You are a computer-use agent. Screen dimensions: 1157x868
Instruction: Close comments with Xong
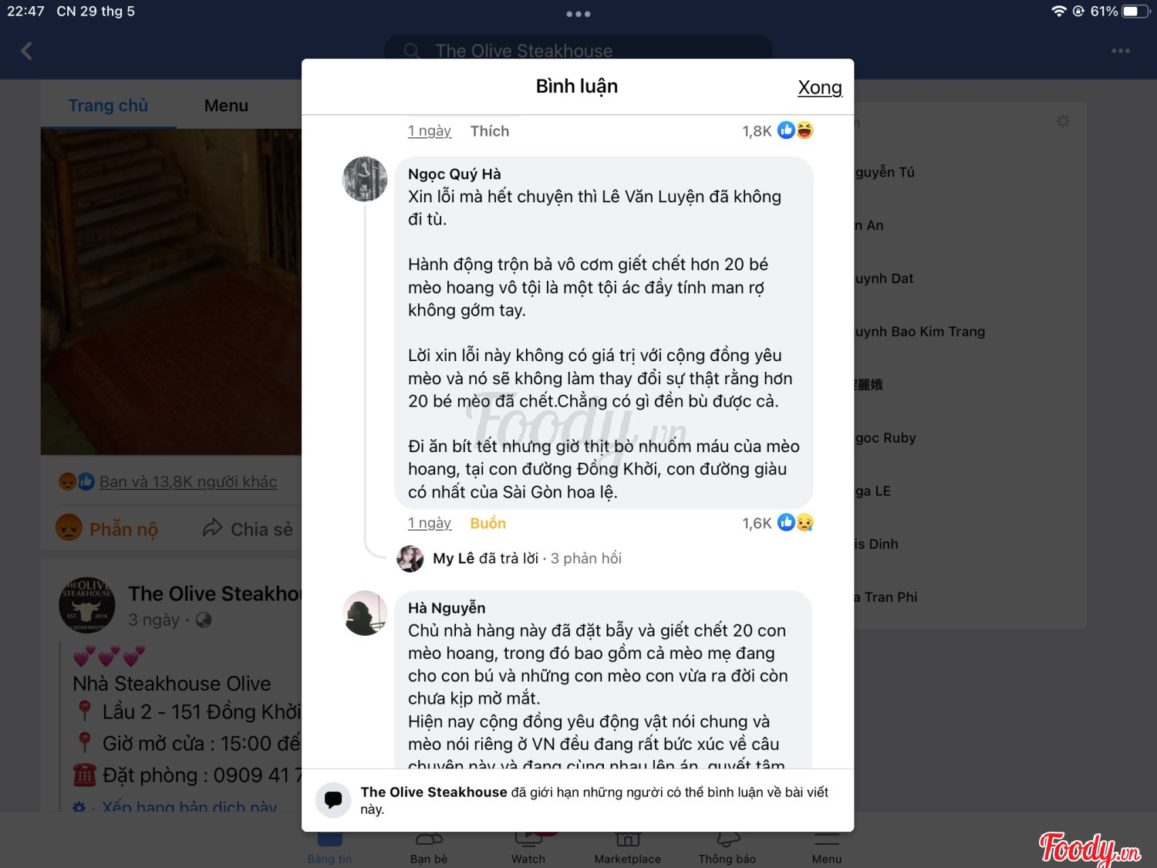pyautogui.click(x=820, y=87)
